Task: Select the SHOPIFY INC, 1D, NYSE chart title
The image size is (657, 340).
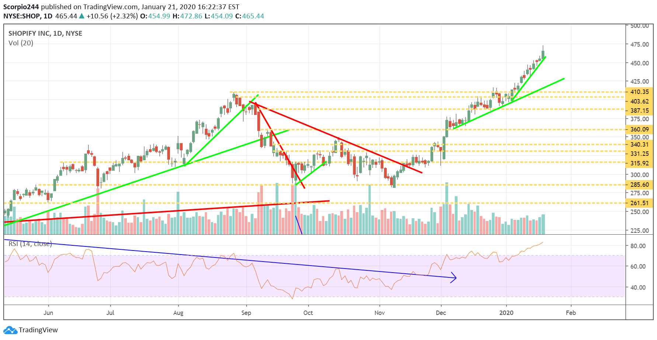Action: 45,33
